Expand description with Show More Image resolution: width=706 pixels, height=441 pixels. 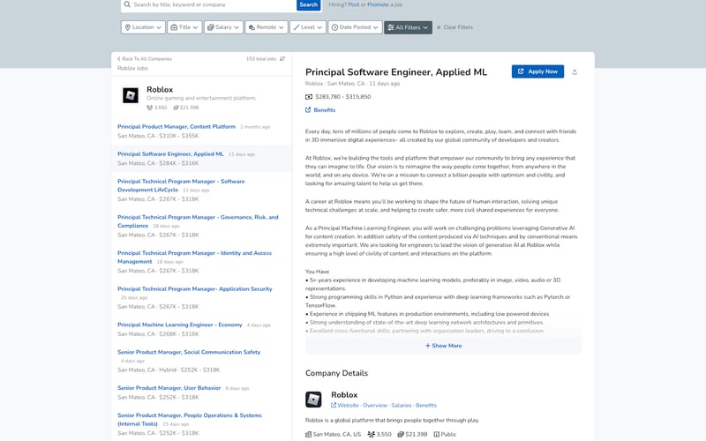[444, 346]
